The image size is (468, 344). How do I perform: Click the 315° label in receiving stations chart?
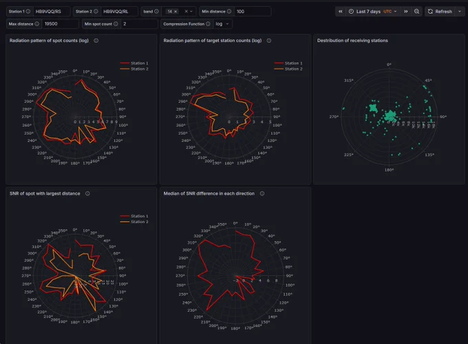coord(349,80)
